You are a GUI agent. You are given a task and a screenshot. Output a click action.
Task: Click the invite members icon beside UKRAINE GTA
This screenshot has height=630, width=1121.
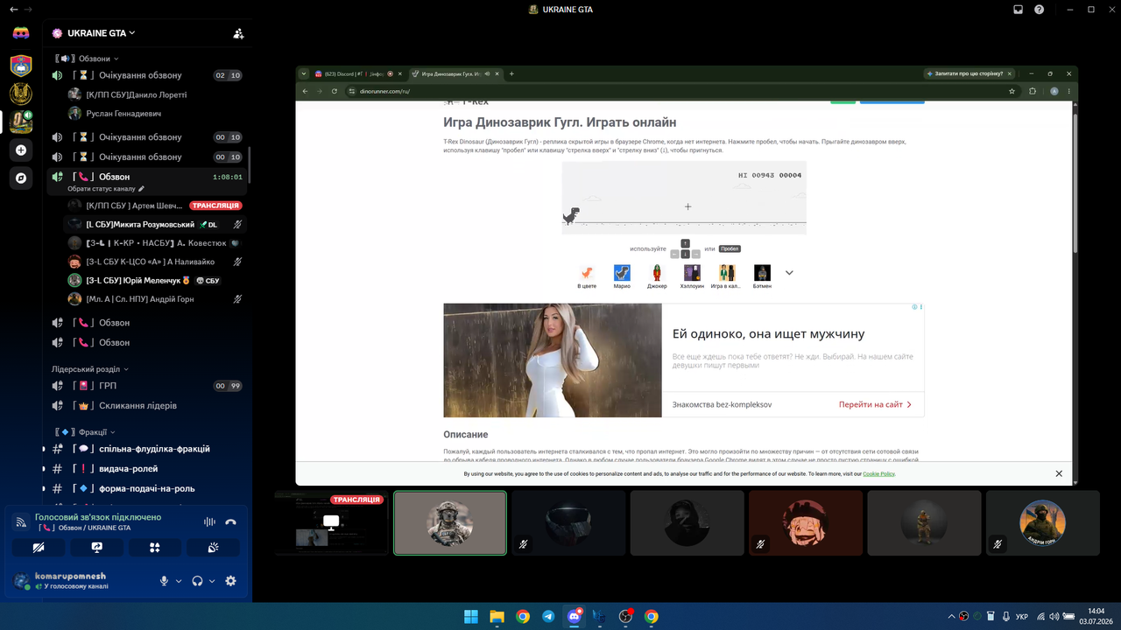(238, 33)
